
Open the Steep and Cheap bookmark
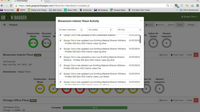point(37,10)
